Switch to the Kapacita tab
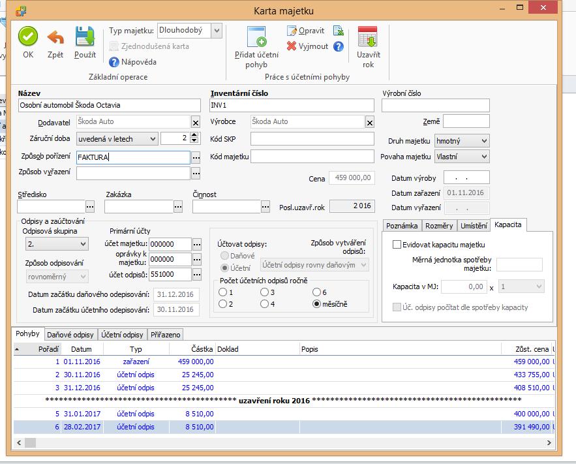The height and width of the screenshot is (464, 576). point(508,224)
